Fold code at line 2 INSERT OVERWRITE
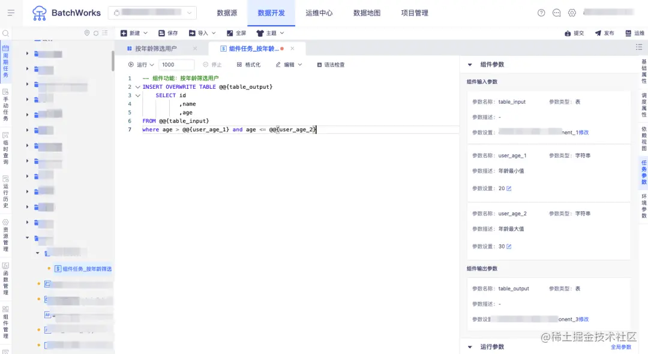Screen dimensions: 648x354 [137, 87]
